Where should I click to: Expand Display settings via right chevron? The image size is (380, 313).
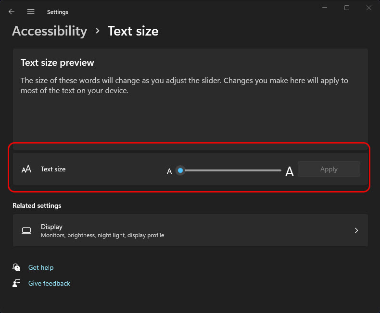click(x=356, y=230)
